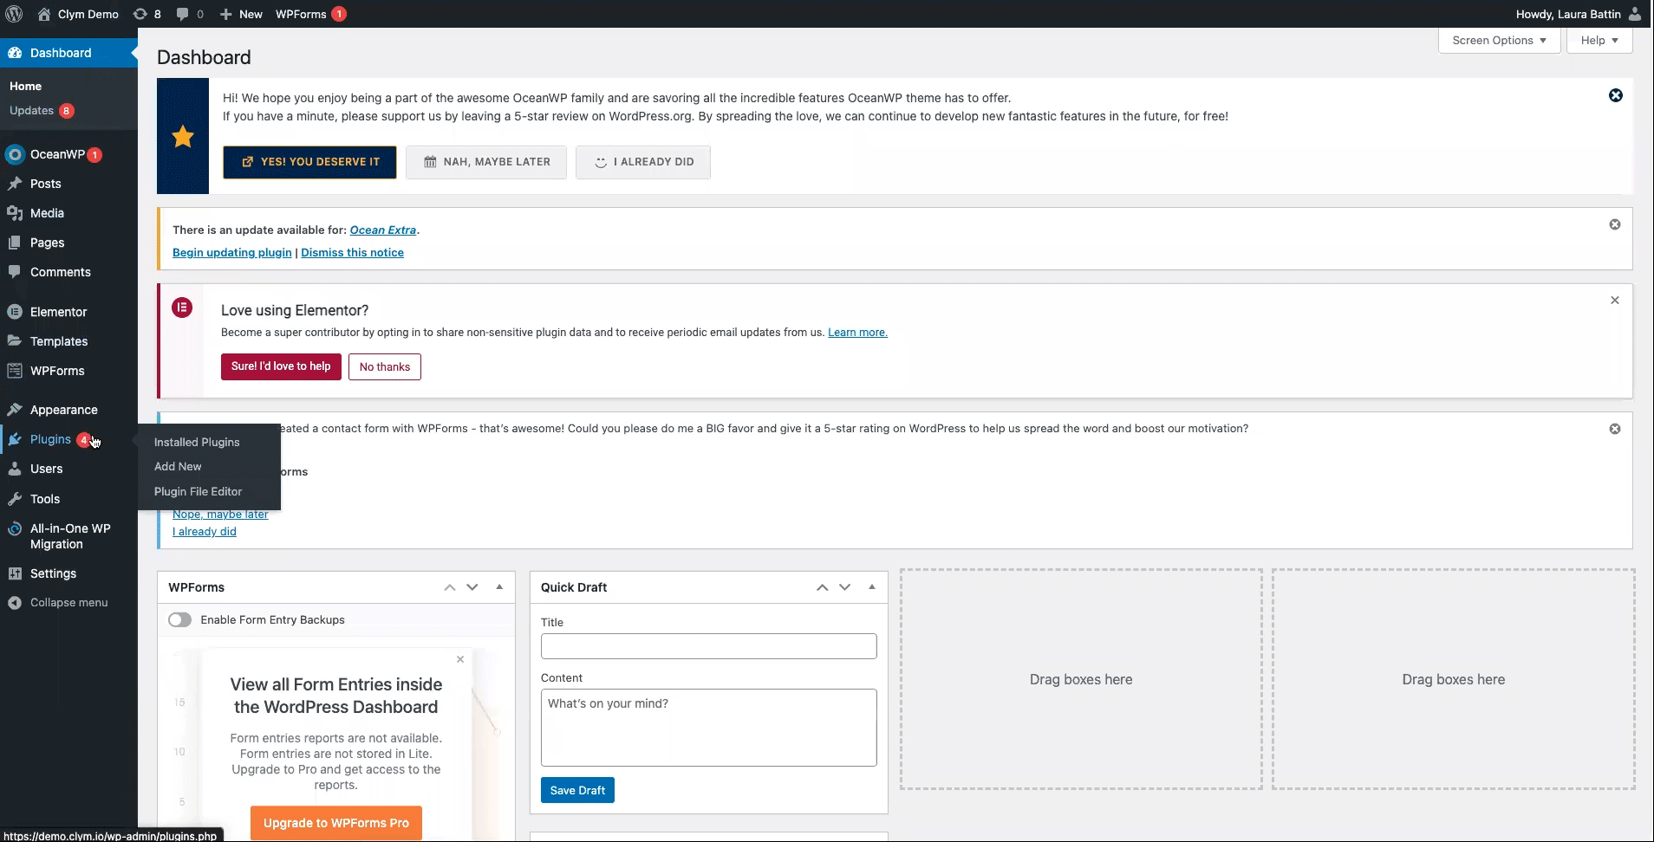1654x842 pixels.
Task: Click the WordPress logo in admin bar
Action: pos(14,14)
